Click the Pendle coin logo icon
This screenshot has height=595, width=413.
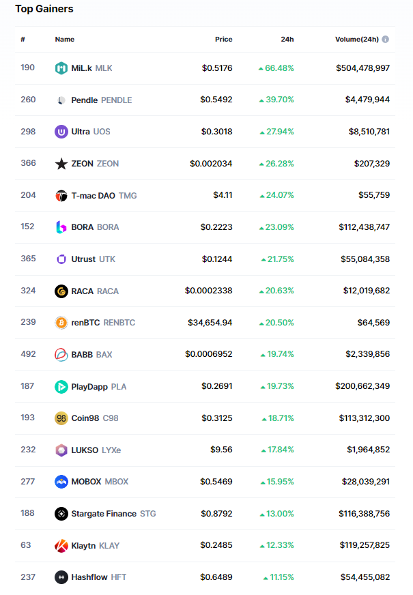[x=61, y=100]
